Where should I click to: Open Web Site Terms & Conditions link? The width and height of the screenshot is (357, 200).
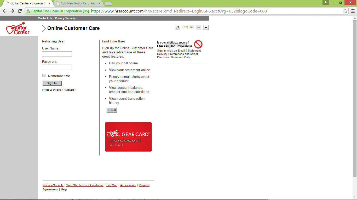click(85, 185)
